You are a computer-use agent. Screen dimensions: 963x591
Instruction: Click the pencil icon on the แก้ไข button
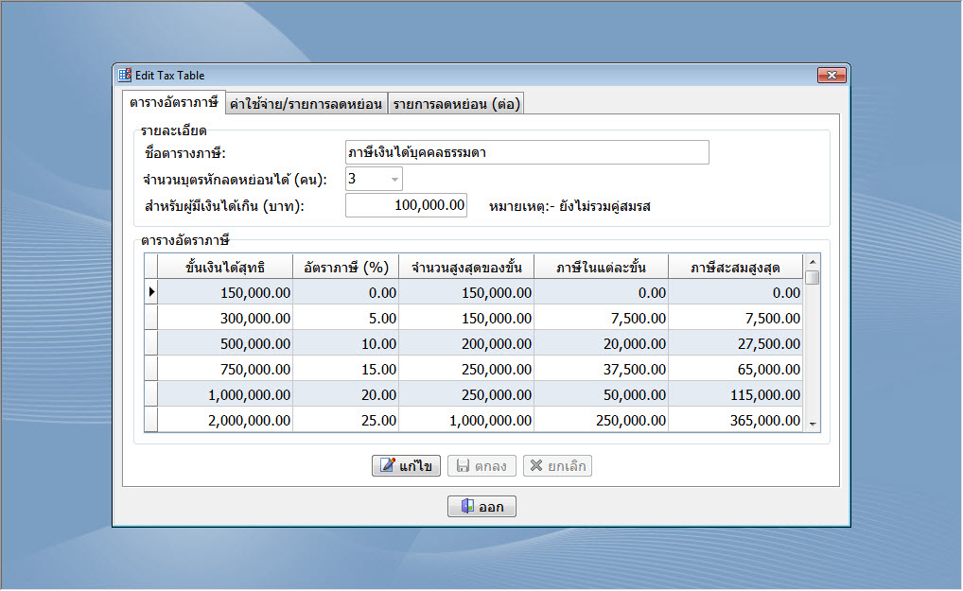[387, 466]
